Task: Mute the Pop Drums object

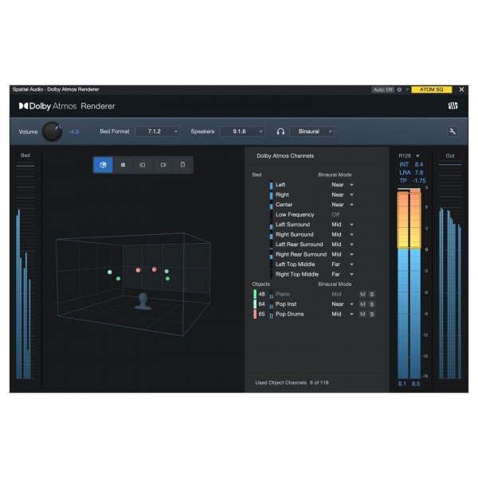Action: [x=362, y=315]
